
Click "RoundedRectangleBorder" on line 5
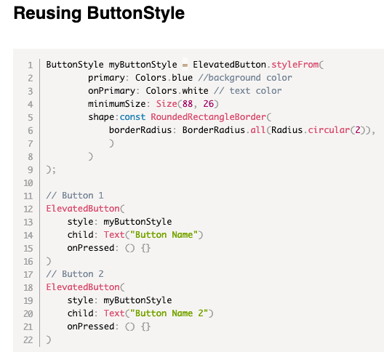(x=208, y=117)
